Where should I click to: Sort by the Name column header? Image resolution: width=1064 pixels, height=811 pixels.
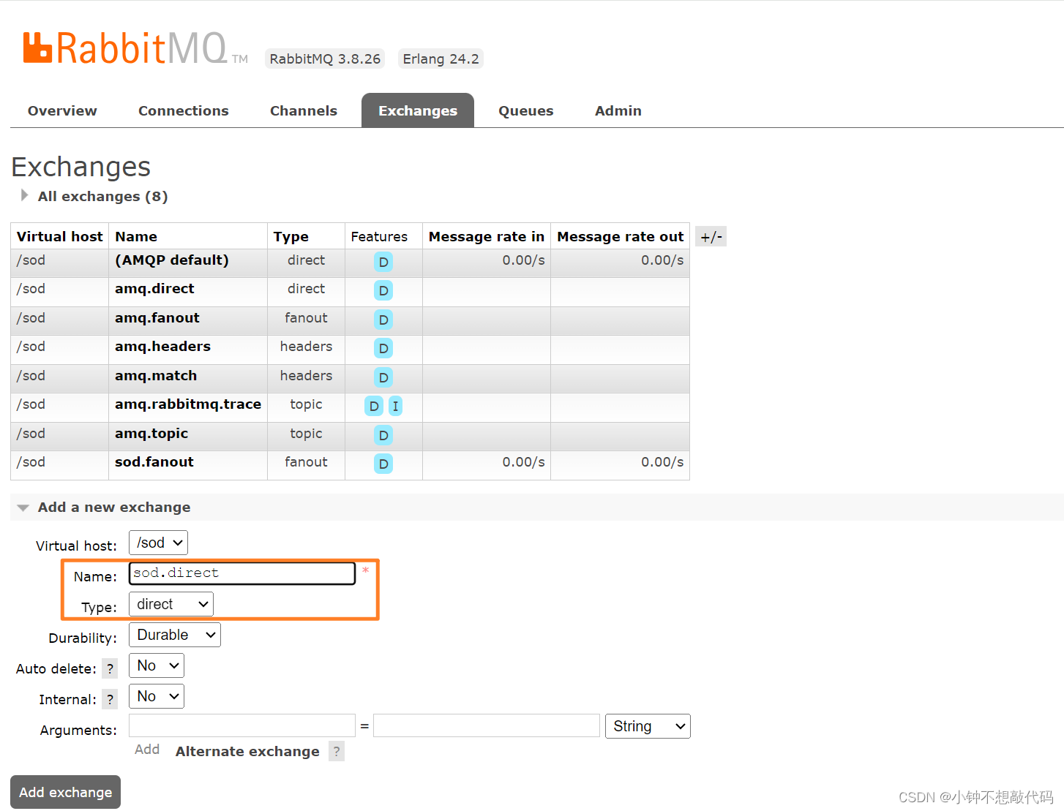click(136, 236)
